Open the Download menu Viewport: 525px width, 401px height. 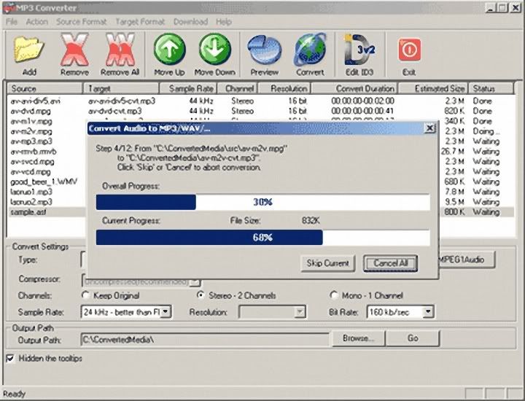(x=190, y=22)
